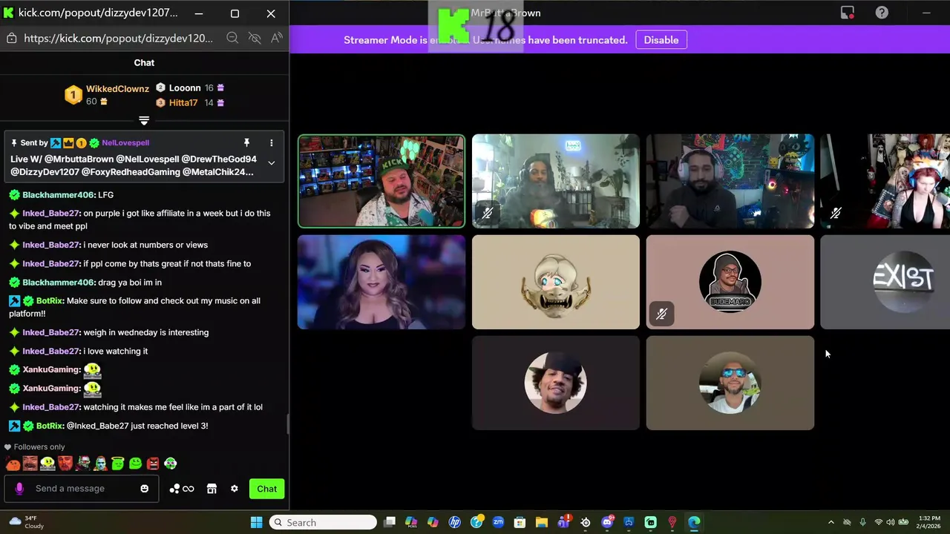Click top gifter WikkedClownz
This screenshot has height=534, width=950.
[117, 89]
